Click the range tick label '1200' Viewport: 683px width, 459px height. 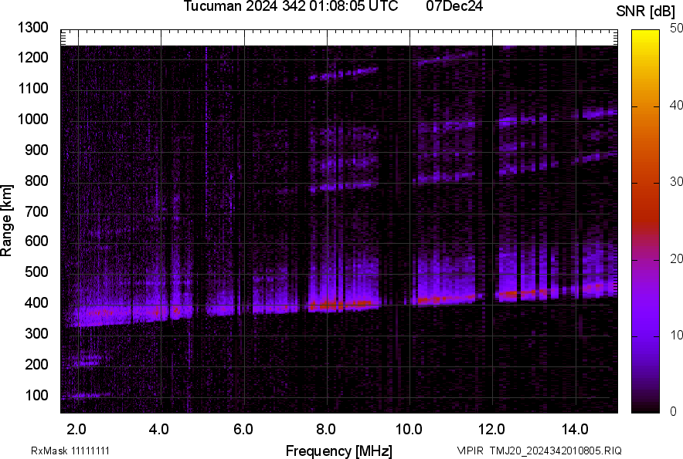(32, 57)
